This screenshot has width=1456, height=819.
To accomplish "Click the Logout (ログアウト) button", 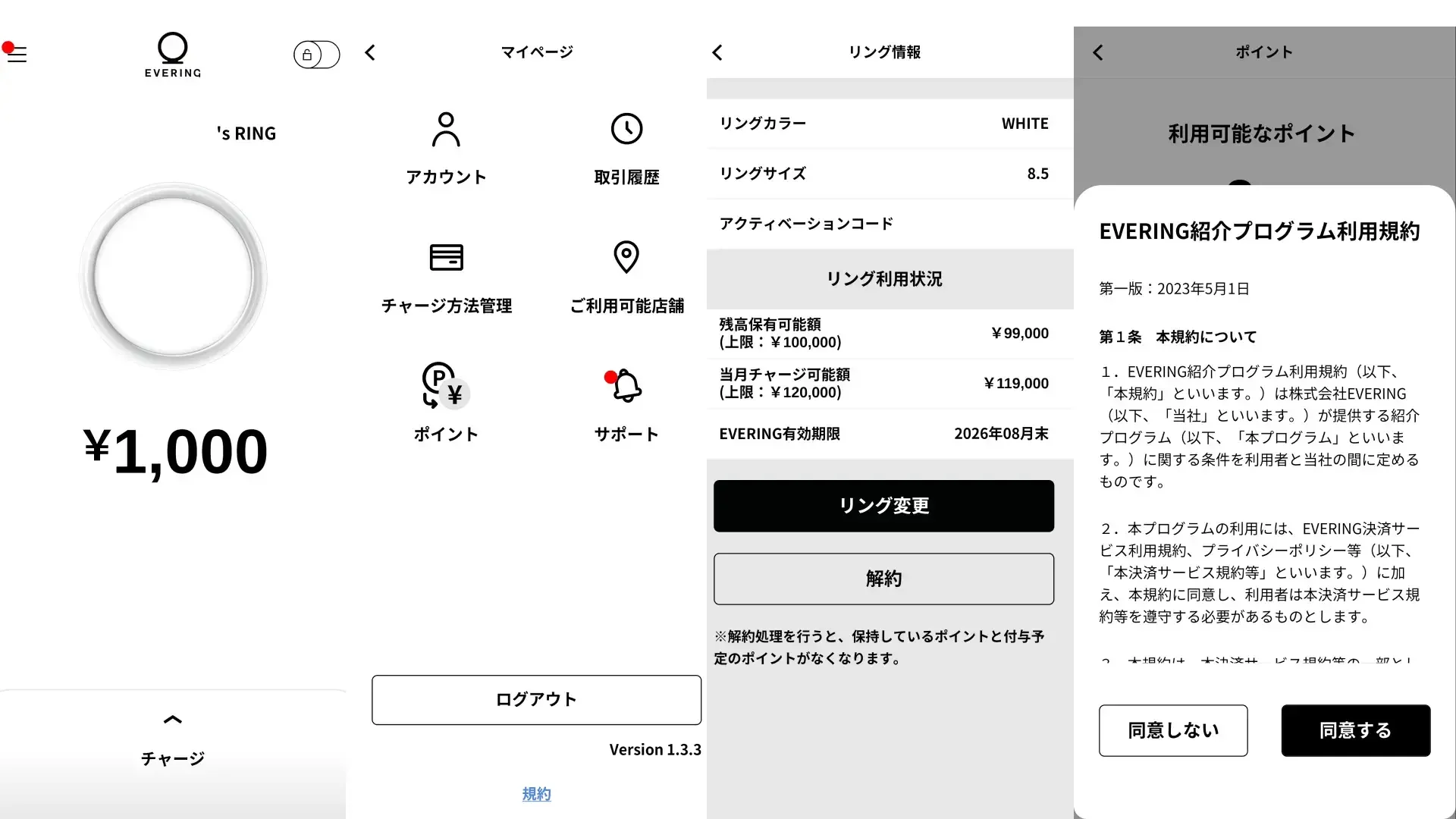I will tap(536, 699).
